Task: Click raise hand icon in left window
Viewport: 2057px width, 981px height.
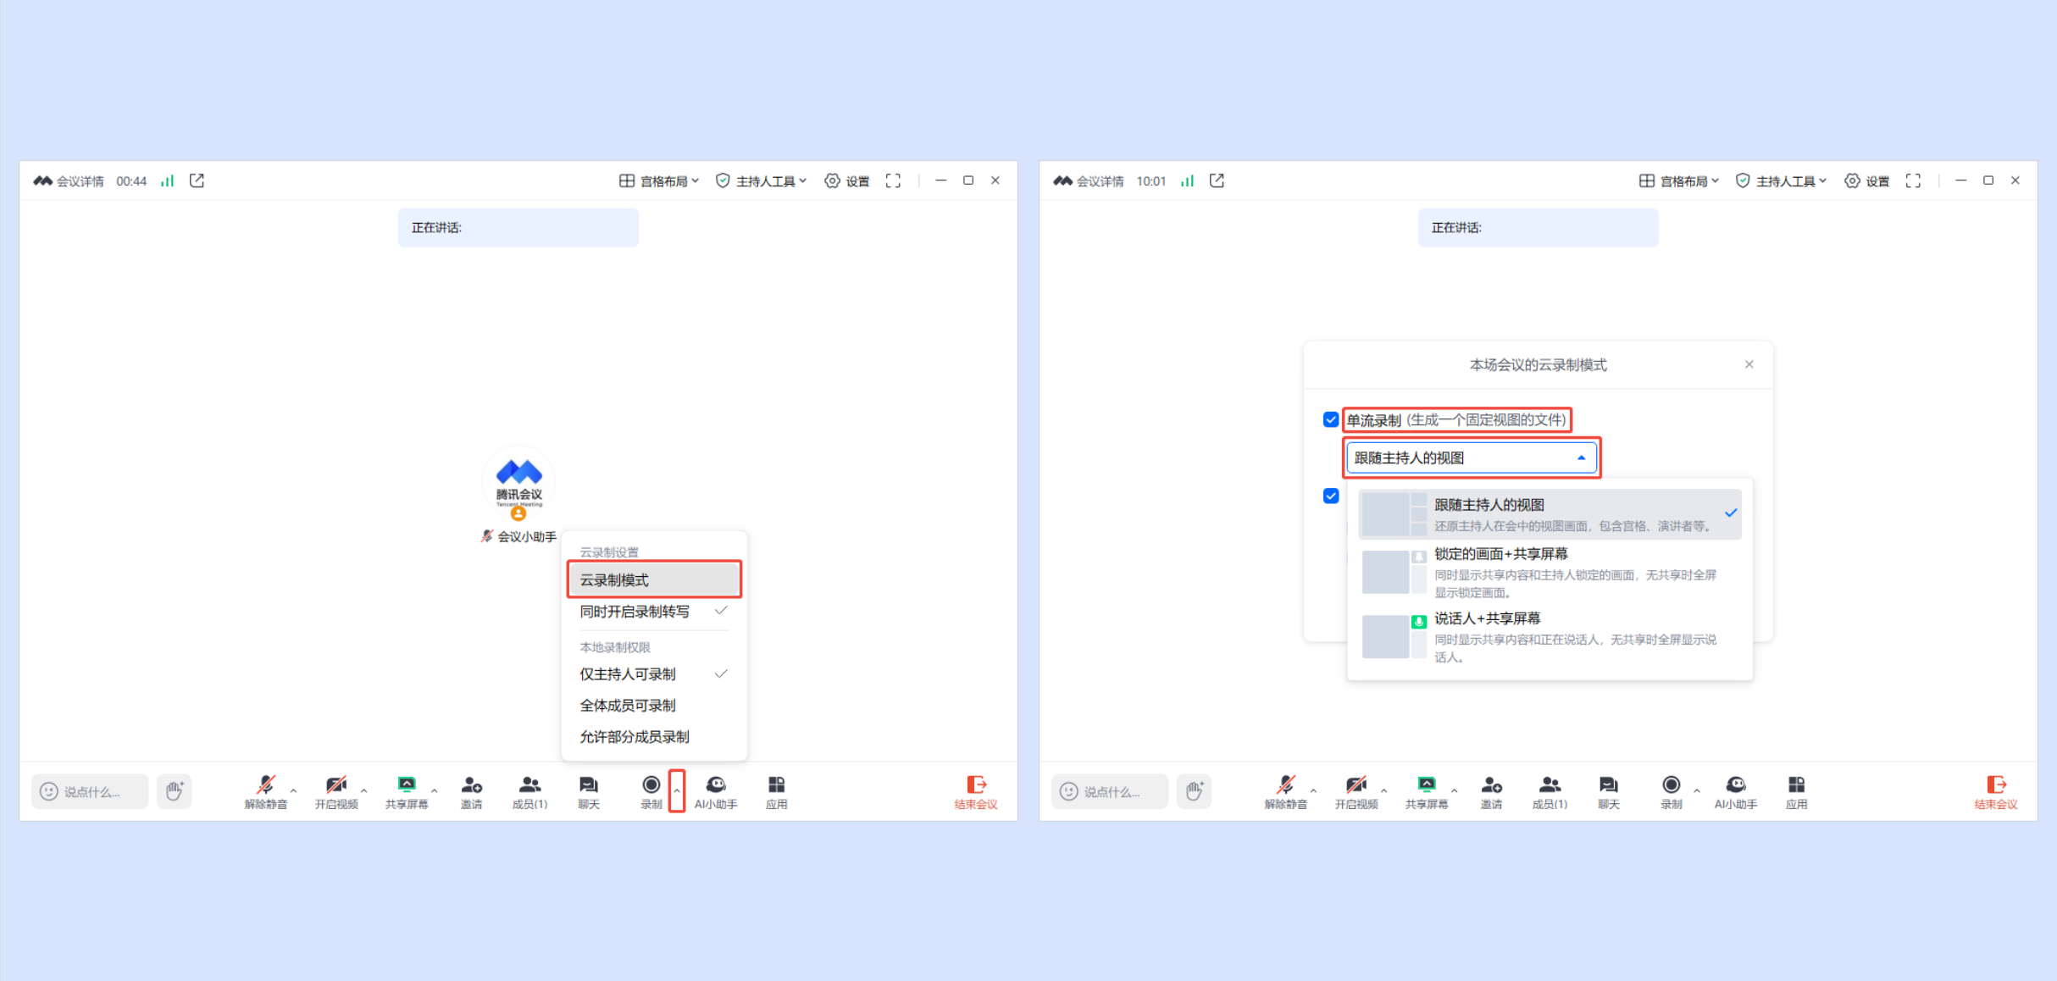Action: click(x=175, y=791)
